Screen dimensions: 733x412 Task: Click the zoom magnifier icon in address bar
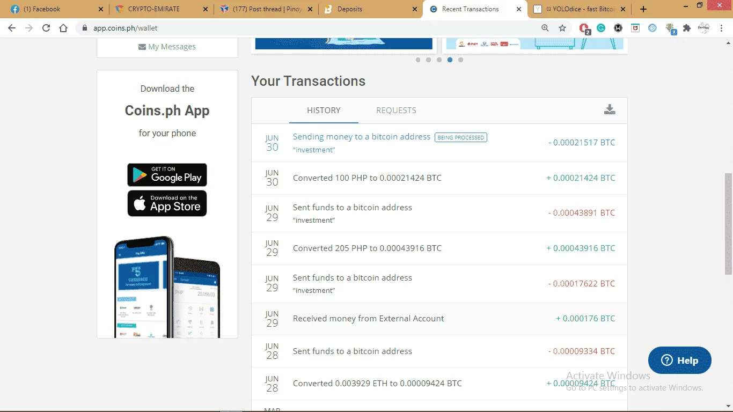pos(545,28)
